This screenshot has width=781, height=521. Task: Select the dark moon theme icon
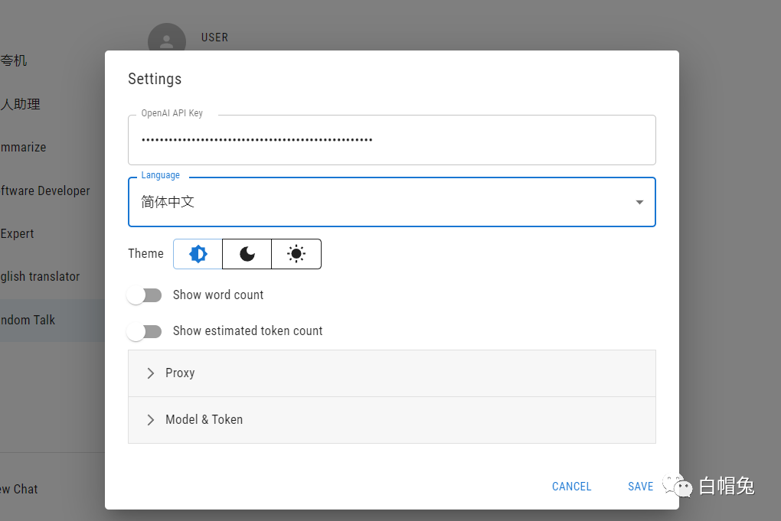247,254
